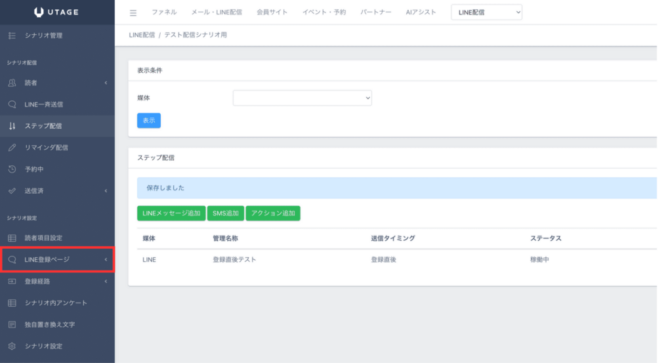
Task: Click the 送信済 checkmark icon
Action: click(x=12, y=191)
